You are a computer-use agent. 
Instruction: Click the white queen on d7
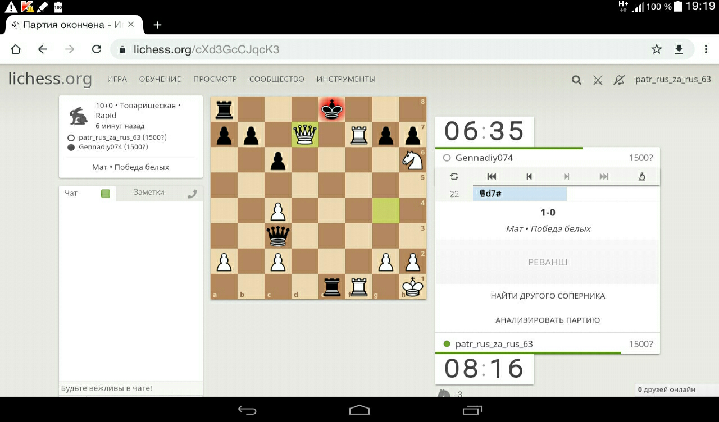click(x=305, y=136)
